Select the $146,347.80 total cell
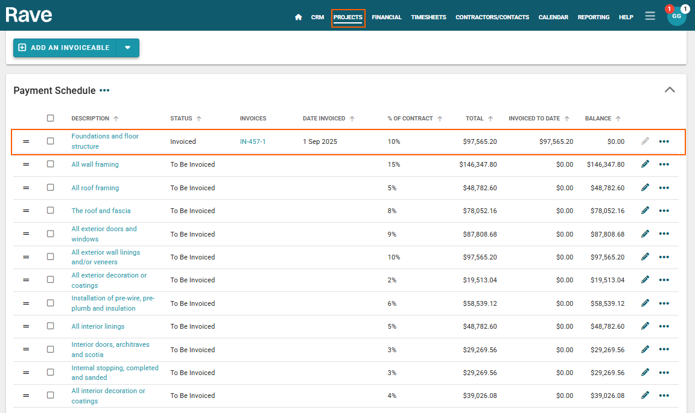 (478, 164)
